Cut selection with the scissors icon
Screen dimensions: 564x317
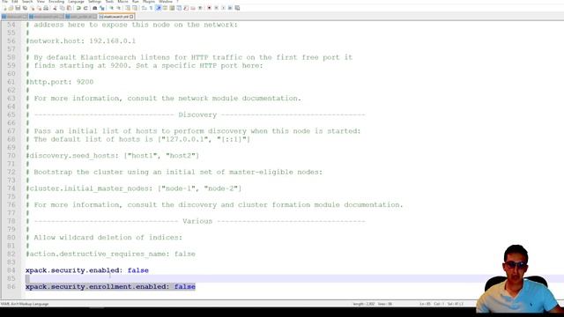55,8
